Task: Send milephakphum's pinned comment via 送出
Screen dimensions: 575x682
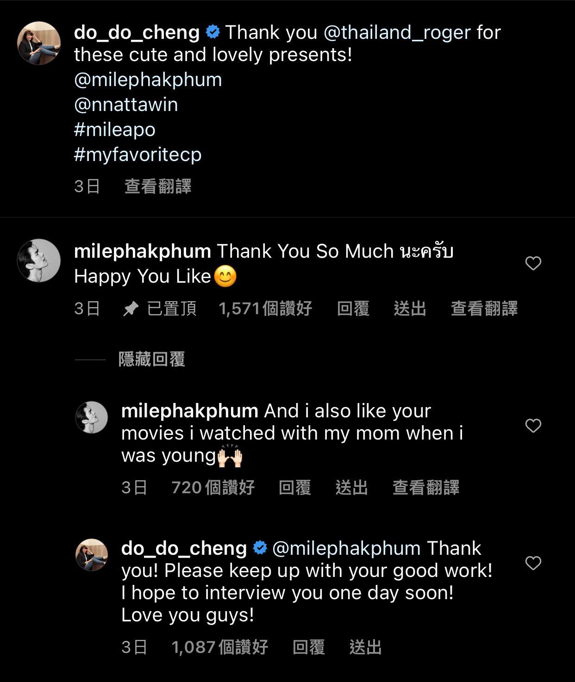Action: click(410, 309)
